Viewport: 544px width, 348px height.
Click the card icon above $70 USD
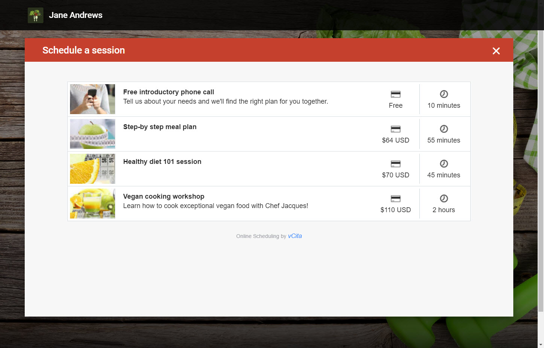(x=395, y=164)
